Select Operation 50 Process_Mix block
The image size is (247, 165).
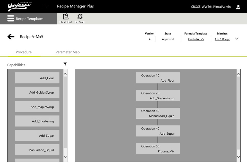point(158,149)
